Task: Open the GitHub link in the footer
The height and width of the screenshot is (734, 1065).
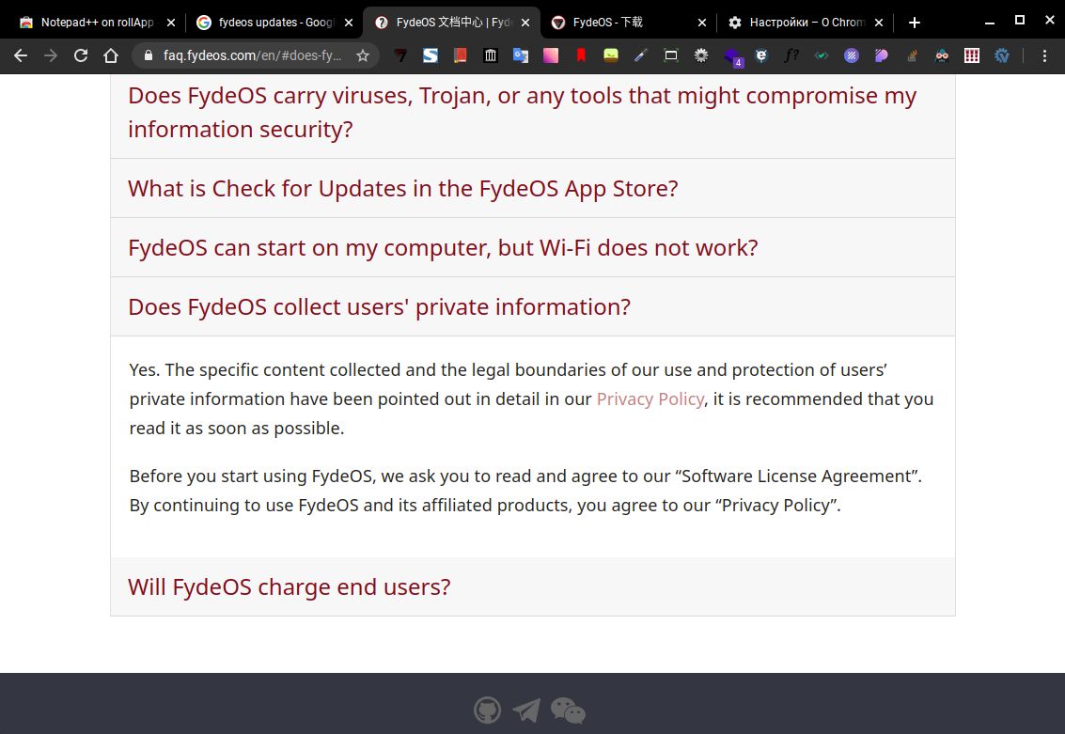Action: pyautogui.click(x=487, y=711)
